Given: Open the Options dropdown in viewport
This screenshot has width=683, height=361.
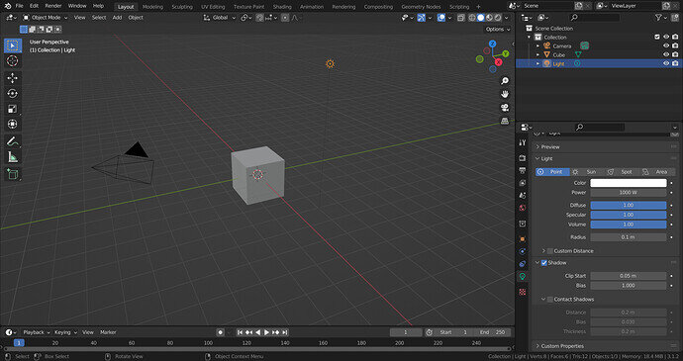Looking at the screenshot, I should pos(498,29).
